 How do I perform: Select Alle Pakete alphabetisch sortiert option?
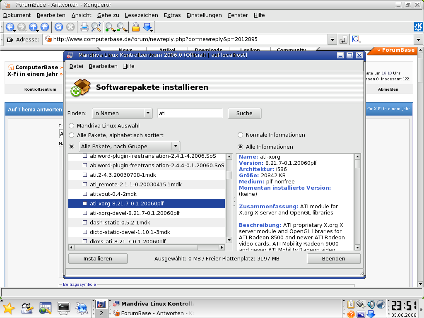tap(71, 135)
